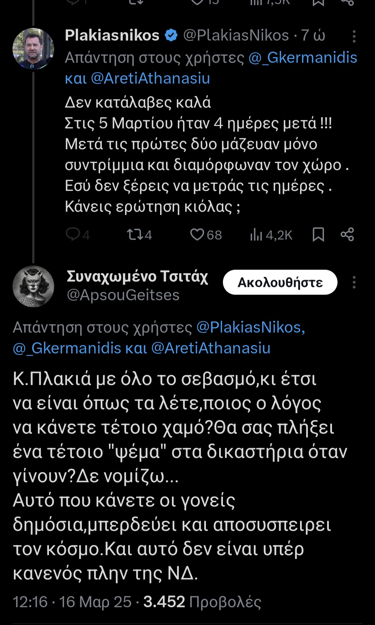Viewport: 375px width, 625px height.
Task: Open @ApsouGeitses handle
Action: tap(123, 295)
